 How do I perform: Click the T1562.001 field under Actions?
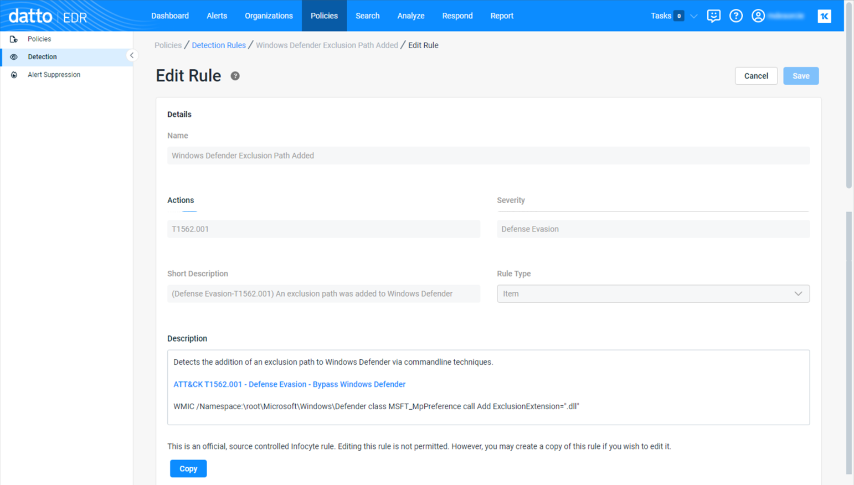[x=323, y=229]
